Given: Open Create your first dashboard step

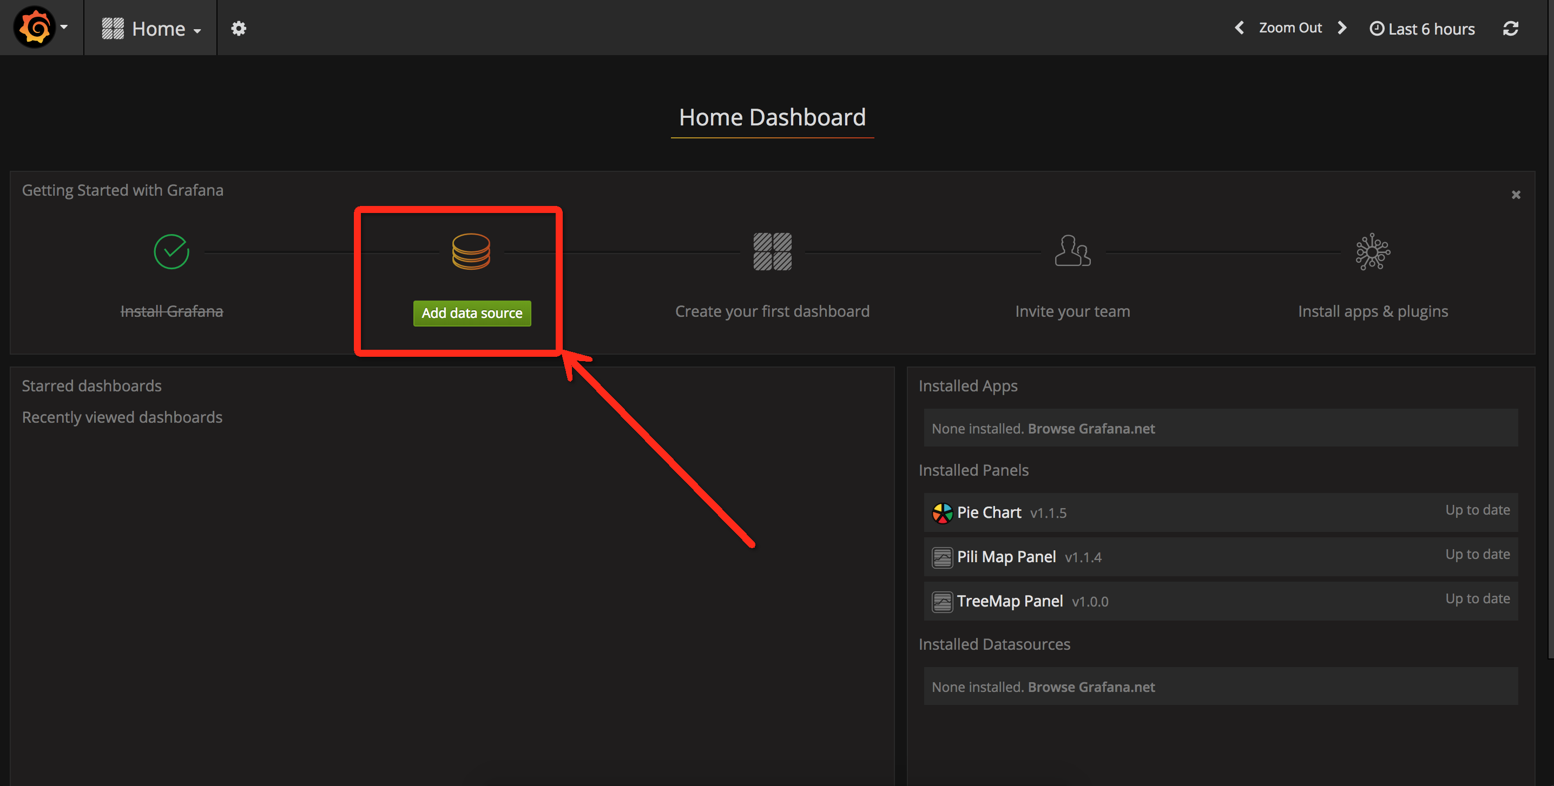Looking at the screenshot, I should pos(772,311).
